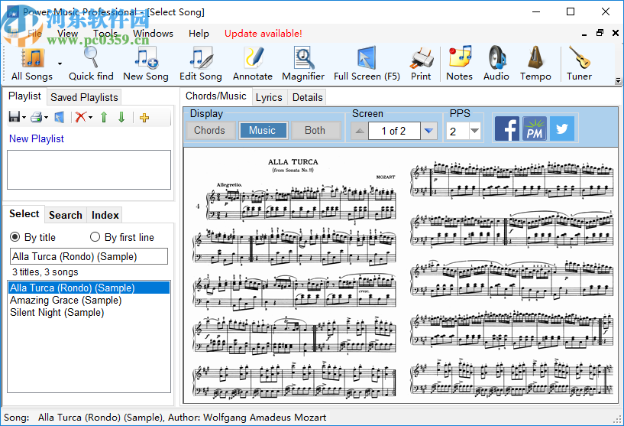624x426 pixels.
Task: Switch to the Playlist tab
Action: [24, 96]
